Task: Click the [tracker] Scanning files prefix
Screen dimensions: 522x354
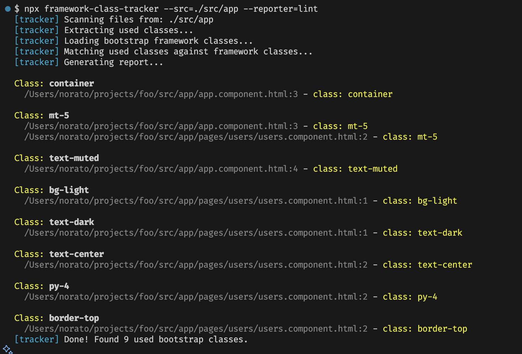Action: click(x=36, y=20)
